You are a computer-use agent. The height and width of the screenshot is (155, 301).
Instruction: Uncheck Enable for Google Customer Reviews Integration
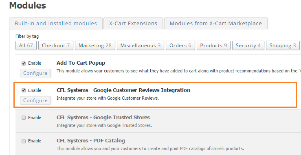[24, 90]
